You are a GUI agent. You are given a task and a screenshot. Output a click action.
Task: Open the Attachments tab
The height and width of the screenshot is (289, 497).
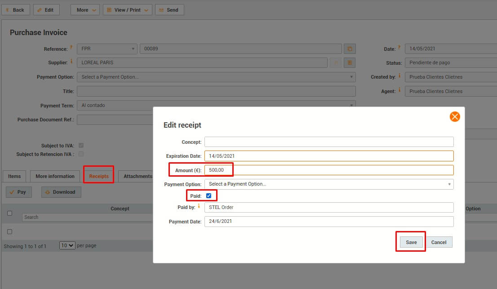tap(138, 176)
